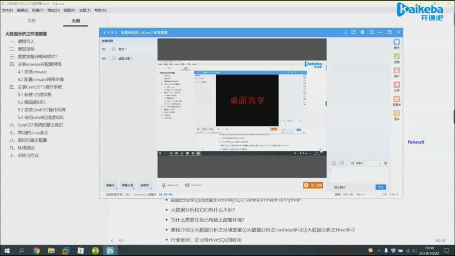The image size is (455, 256).
Task: Mute the speaker icon in live window
Action: point(187,185)
